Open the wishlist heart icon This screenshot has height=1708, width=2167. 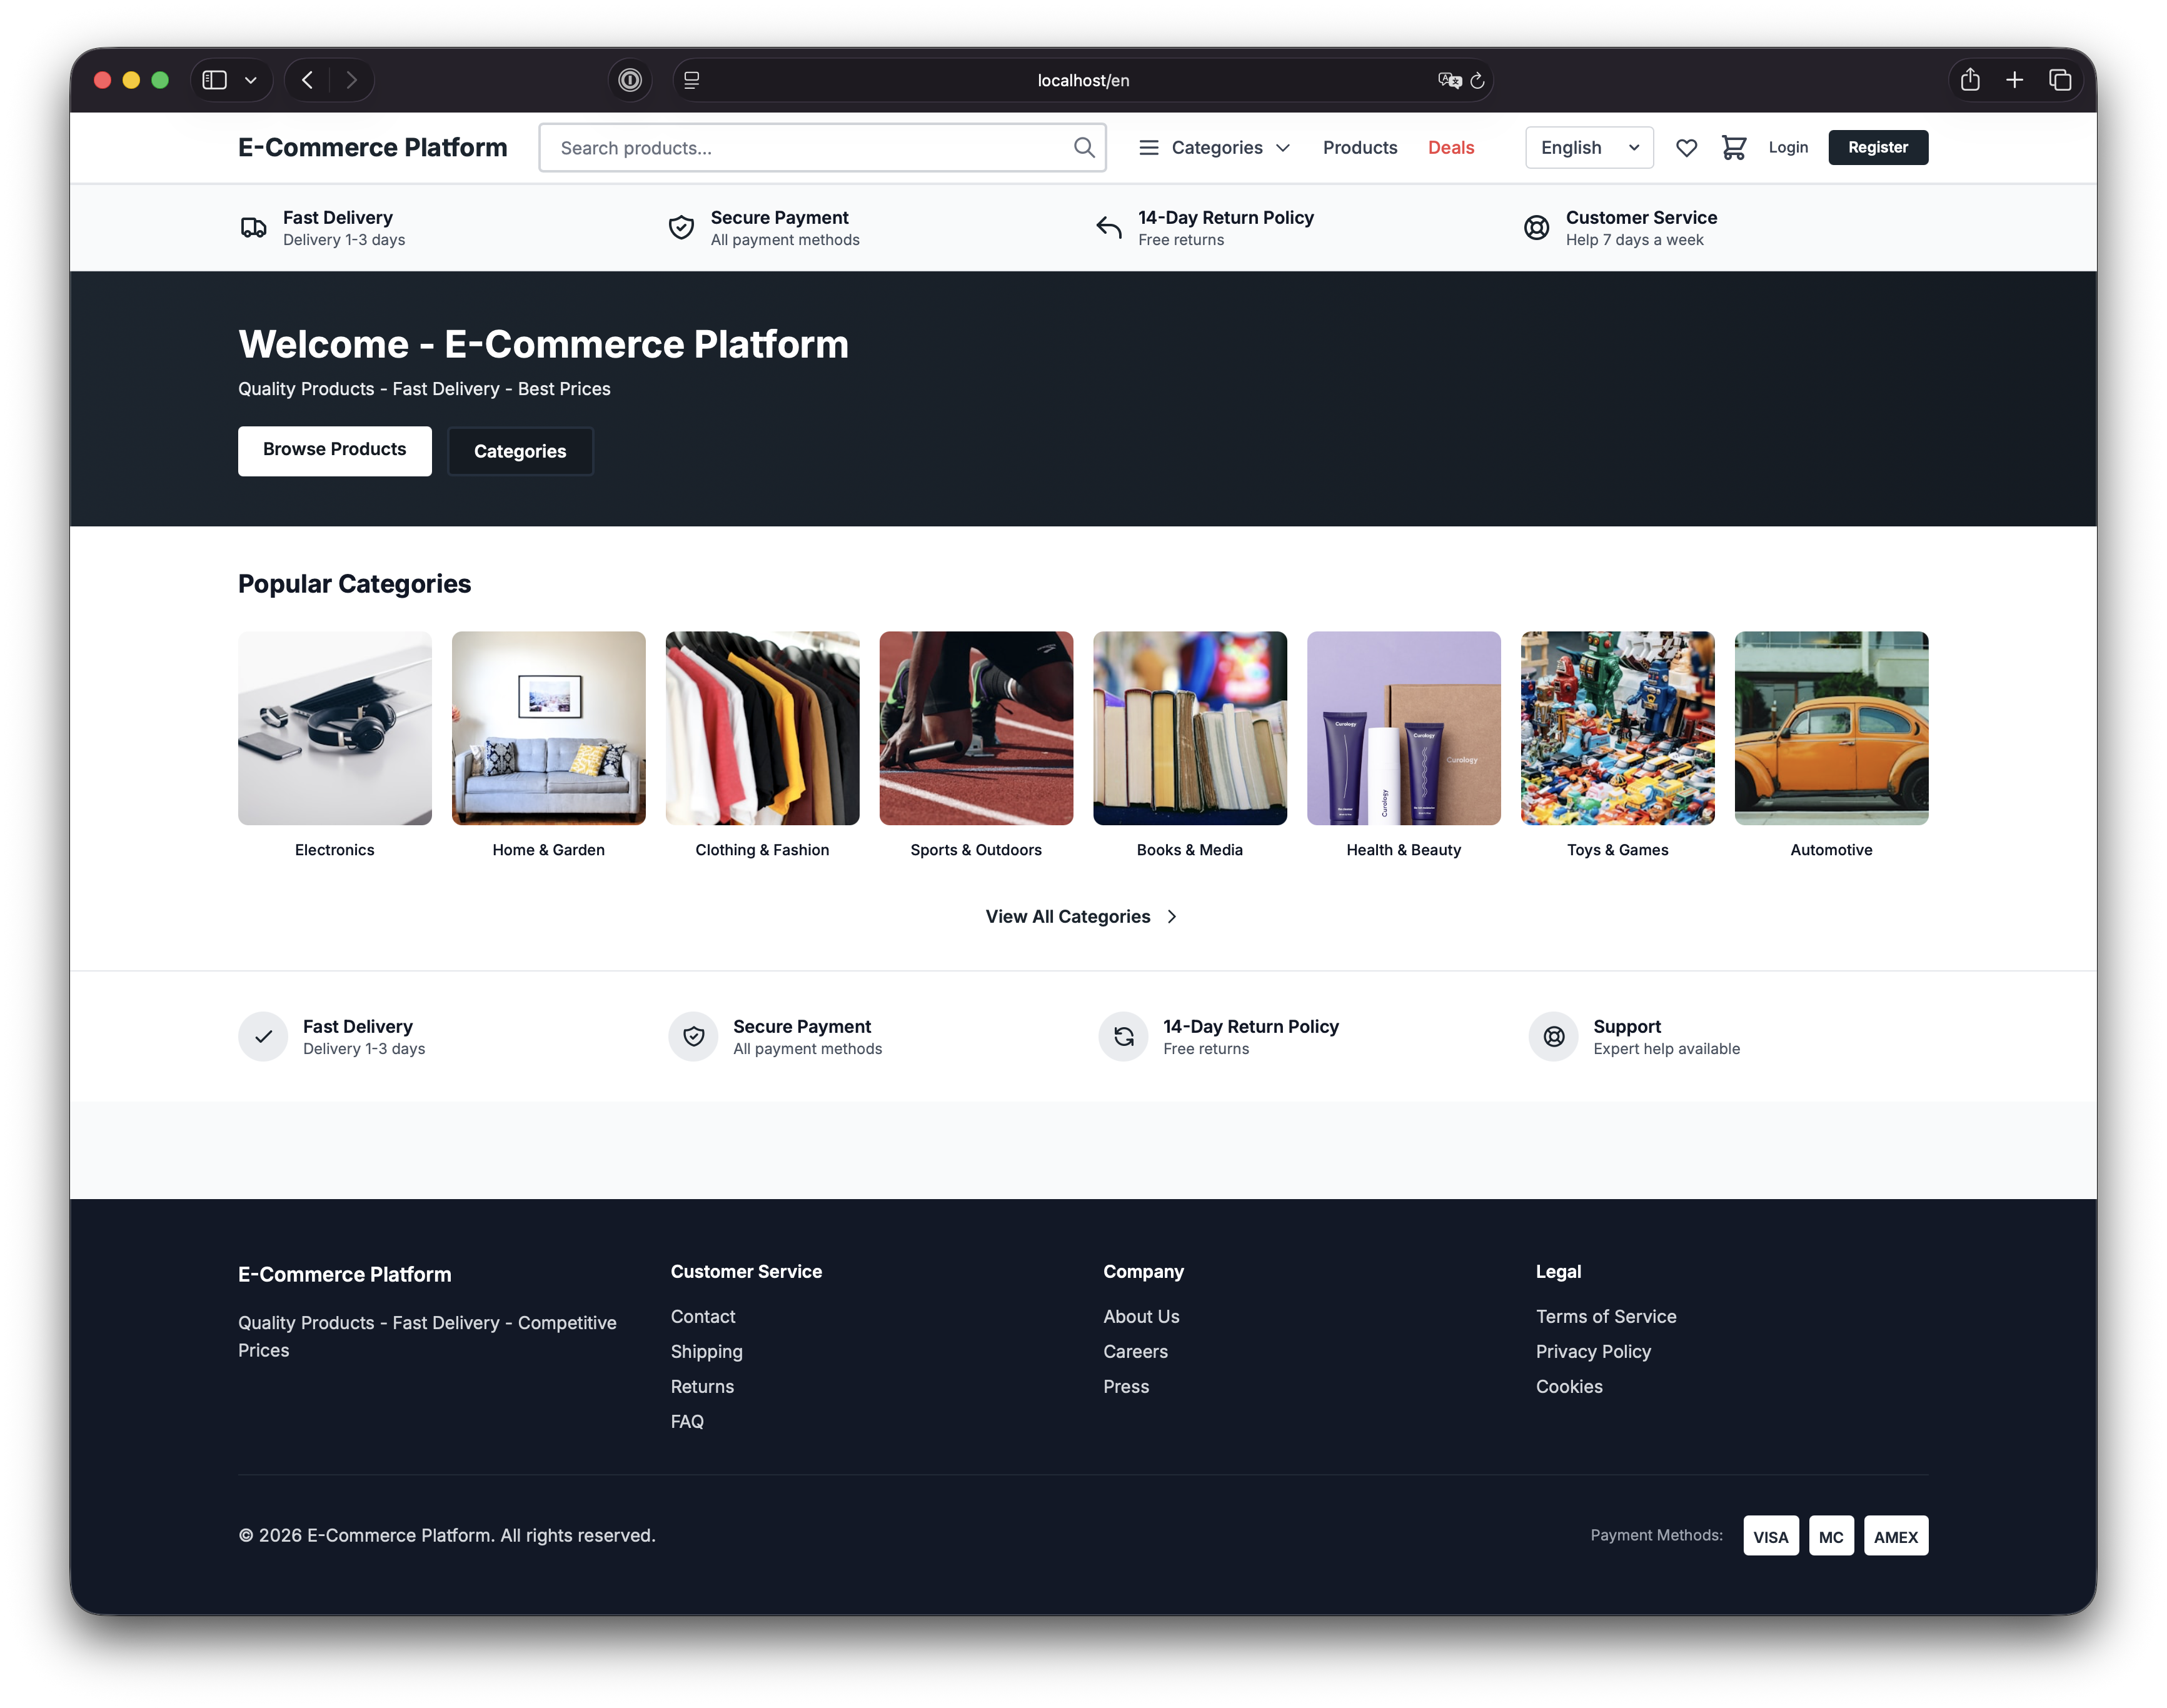pos(1687,147)
